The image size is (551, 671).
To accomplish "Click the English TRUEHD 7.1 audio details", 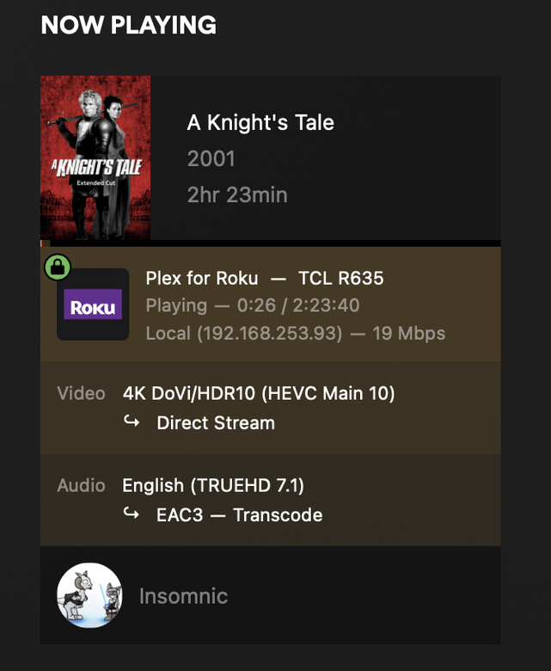I will click(x=213, y=486).
